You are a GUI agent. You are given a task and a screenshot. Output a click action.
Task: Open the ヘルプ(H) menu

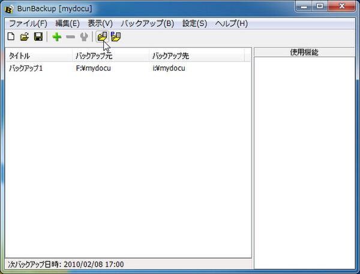click(232, 23)
